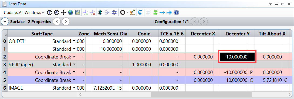Open the Update: All Windows dropdown
Screen dimensions: 294x99
[x=24, y=13]
